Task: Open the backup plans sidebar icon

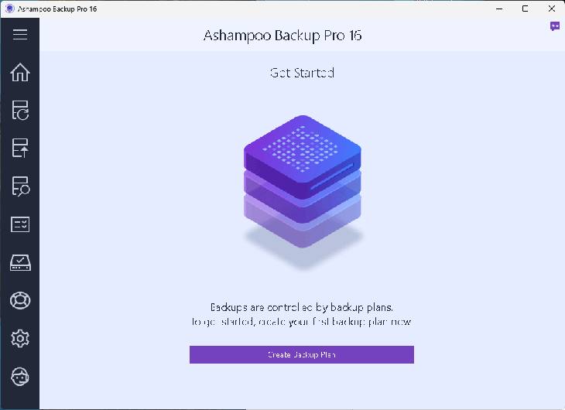Action: click(20, 111)
